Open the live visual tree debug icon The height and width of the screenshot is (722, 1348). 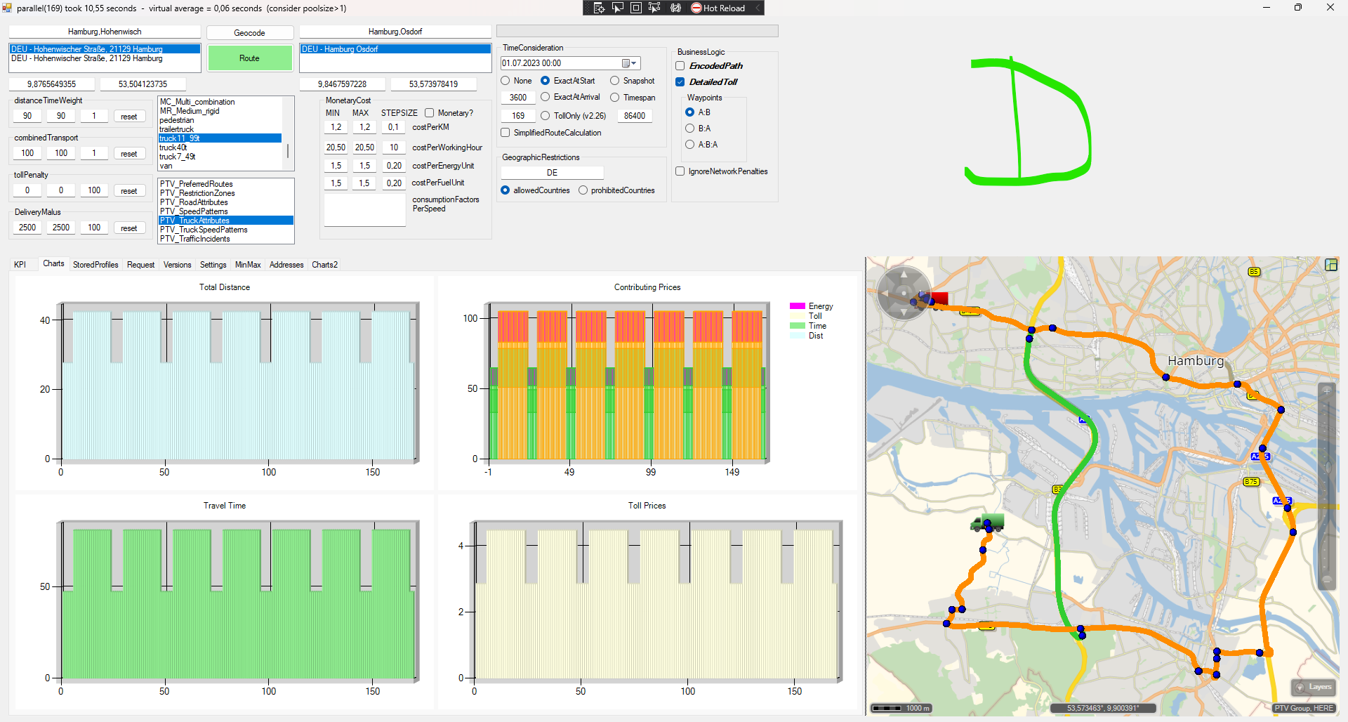click(x=599, y=8)
